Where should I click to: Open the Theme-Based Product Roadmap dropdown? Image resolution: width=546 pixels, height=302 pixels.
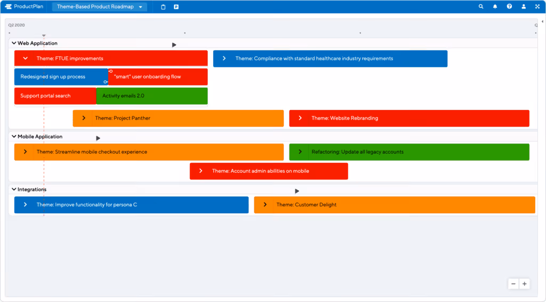click(100, 6)
